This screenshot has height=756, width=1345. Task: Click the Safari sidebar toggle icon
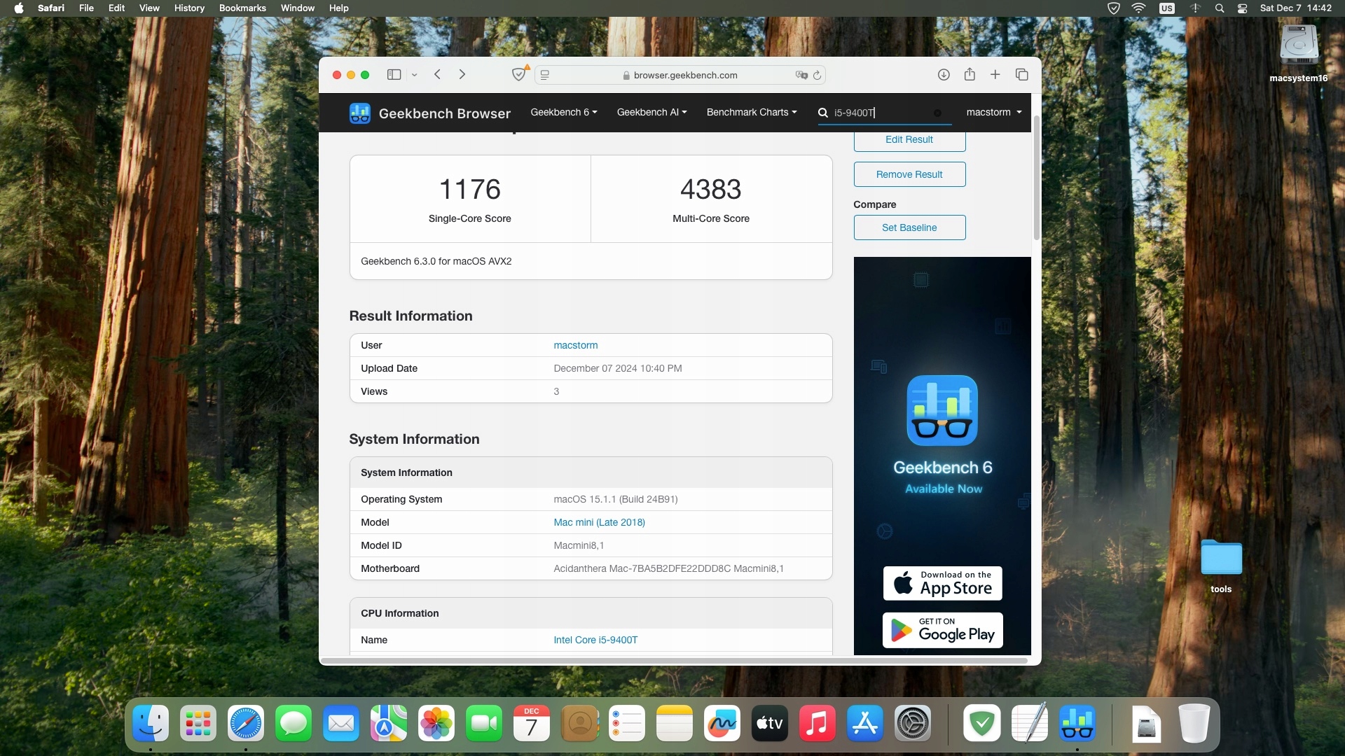point(394,75)
